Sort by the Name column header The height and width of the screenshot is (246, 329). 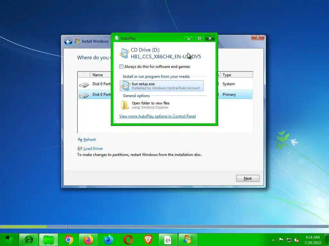pos(101,75)
